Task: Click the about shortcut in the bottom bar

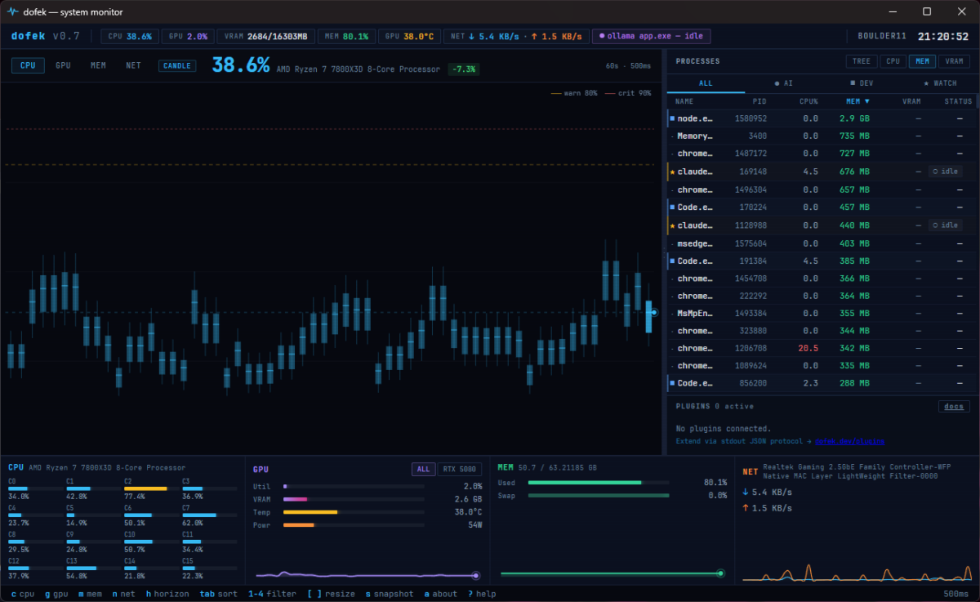Action: click(441, 594)
